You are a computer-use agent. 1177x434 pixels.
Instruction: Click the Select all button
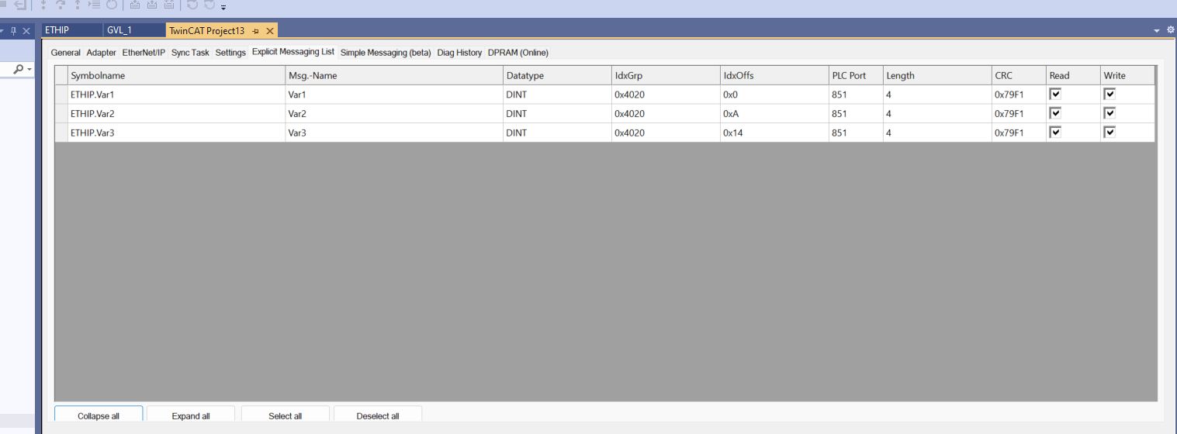coord(285,415)
